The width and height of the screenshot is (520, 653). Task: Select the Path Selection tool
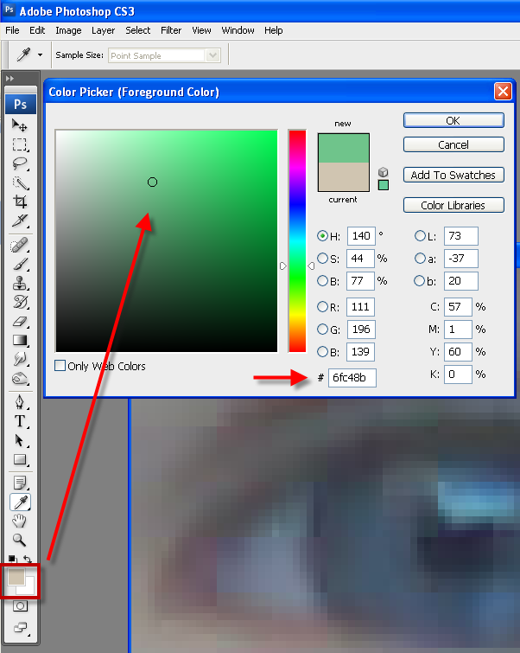click(x=20, y=440)
